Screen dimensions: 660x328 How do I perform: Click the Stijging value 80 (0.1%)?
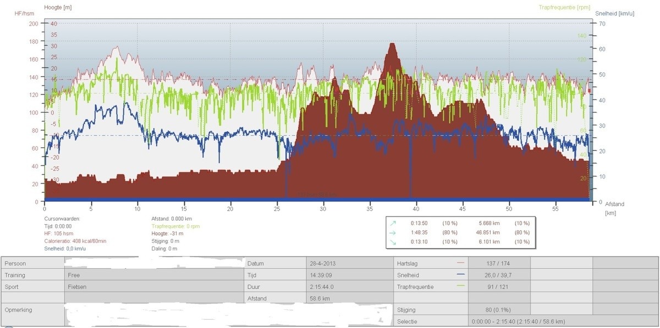[499, 310]
